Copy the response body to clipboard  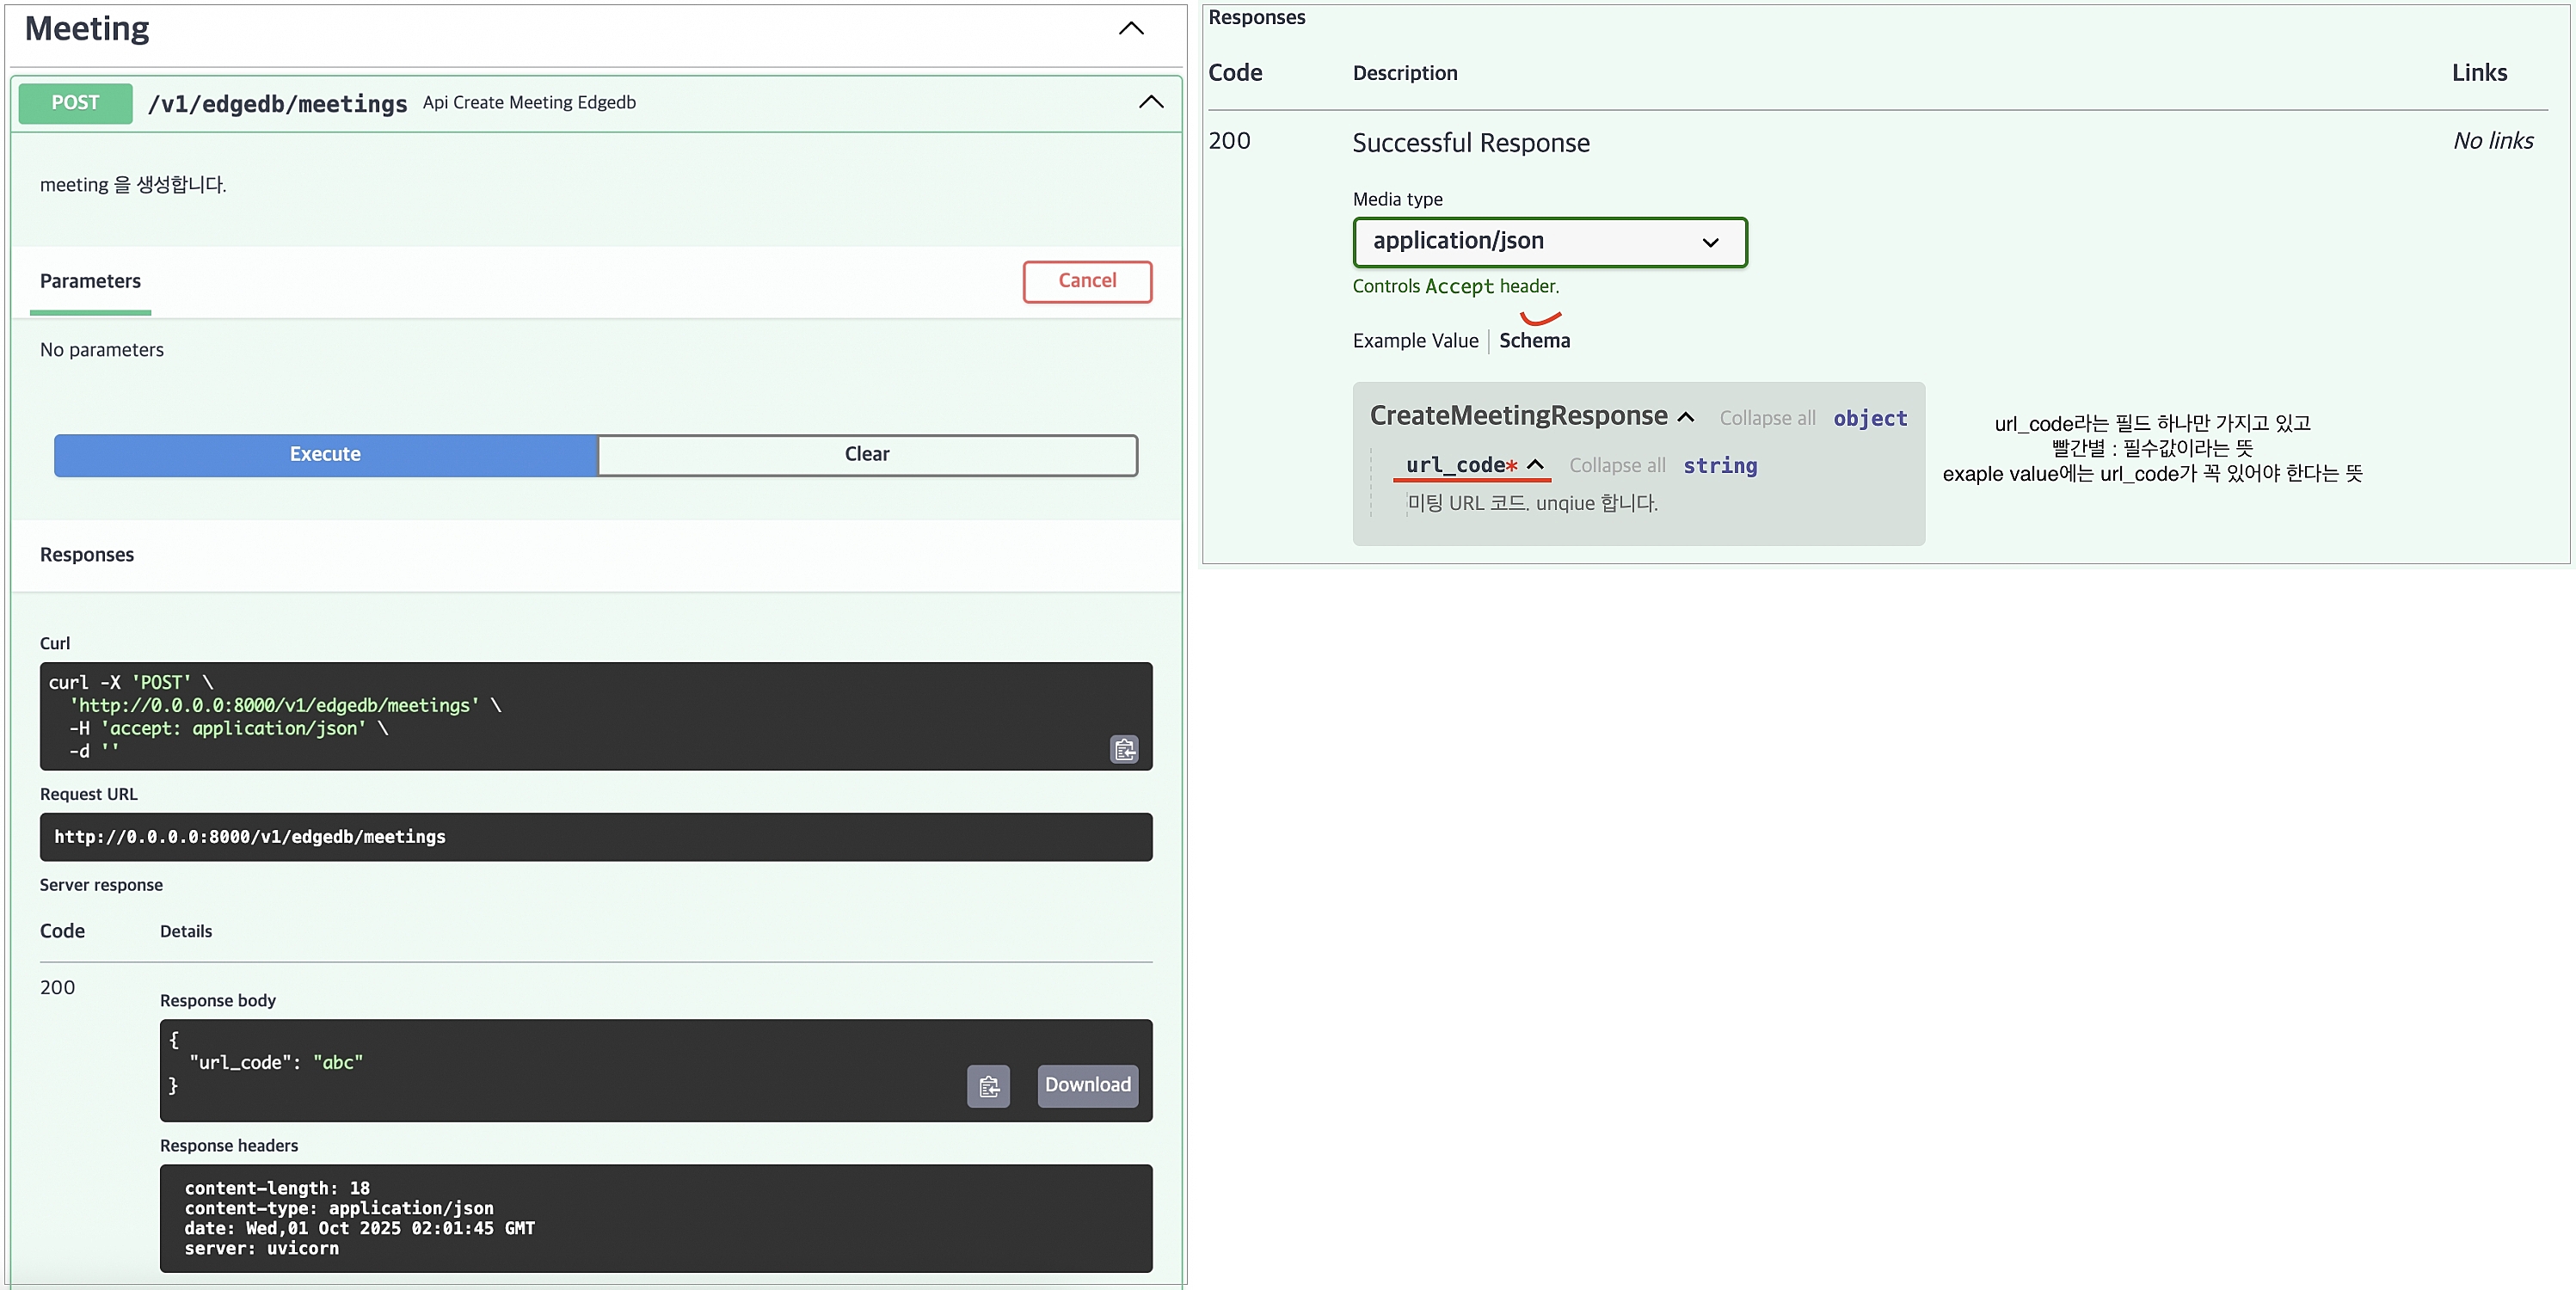tap(988, 1086)
